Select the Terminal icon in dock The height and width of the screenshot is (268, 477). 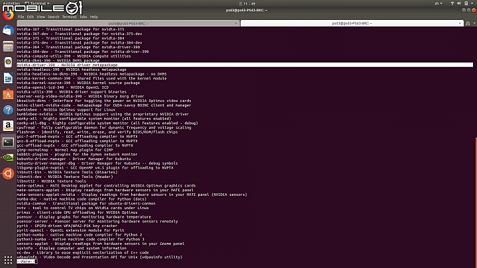pos(8,142)
